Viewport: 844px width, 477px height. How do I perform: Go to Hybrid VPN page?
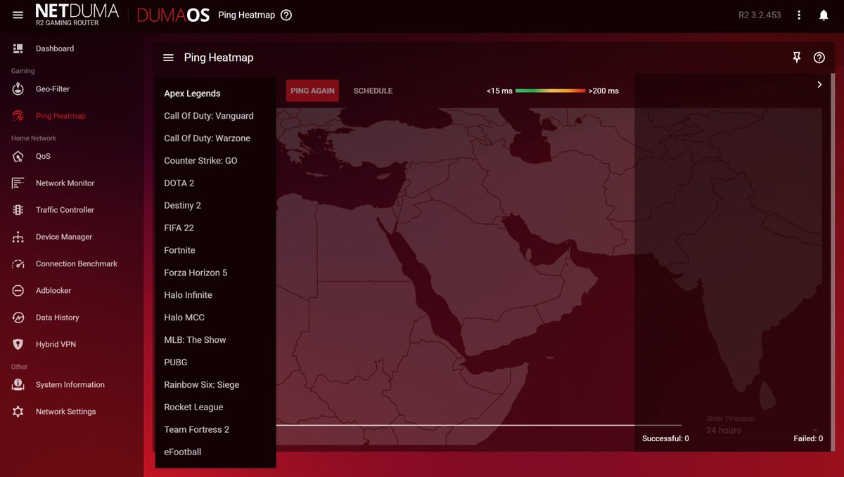(56, 344)
